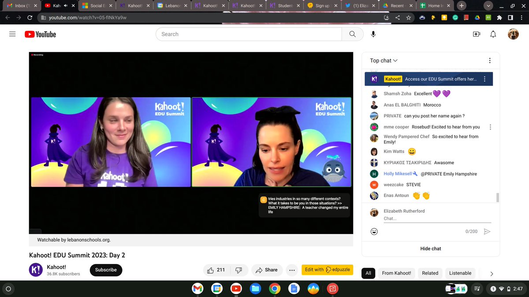Select the Related chip
This screenshot has height=297, width=529.
pyautogui.click(x=430, y=273)
